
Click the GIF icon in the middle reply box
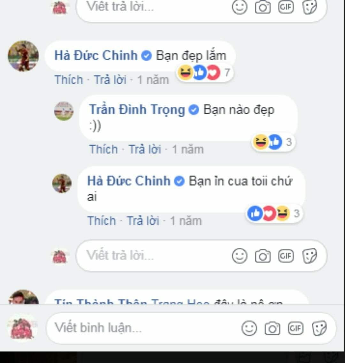click(286, 256)
